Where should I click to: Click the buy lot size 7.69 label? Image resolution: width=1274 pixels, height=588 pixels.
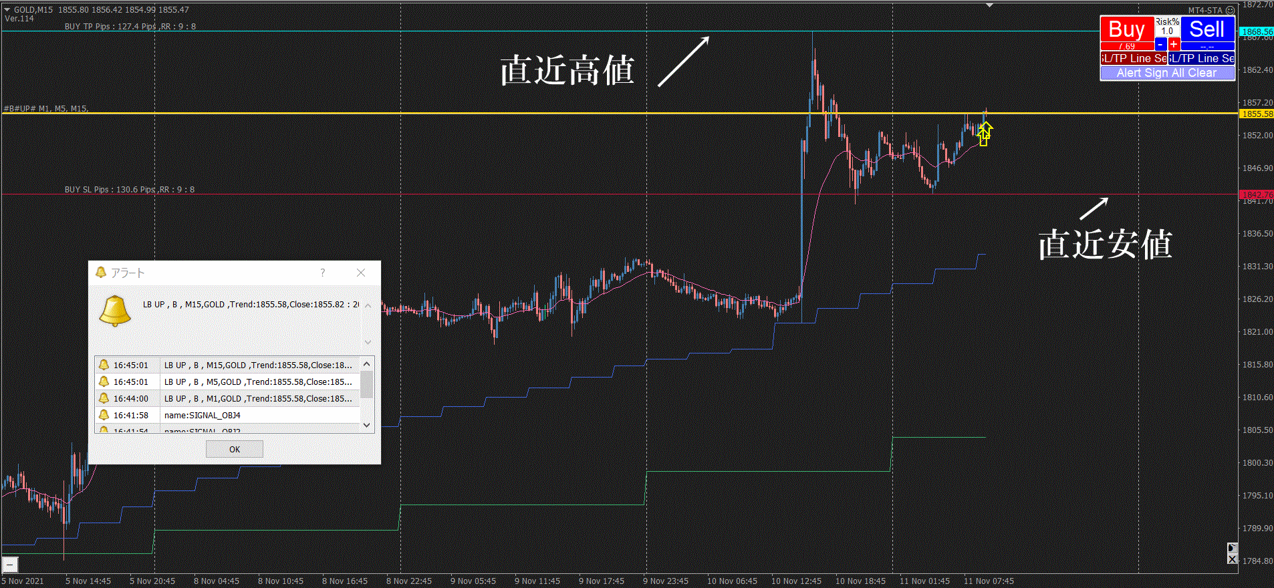pos(1127,46)
